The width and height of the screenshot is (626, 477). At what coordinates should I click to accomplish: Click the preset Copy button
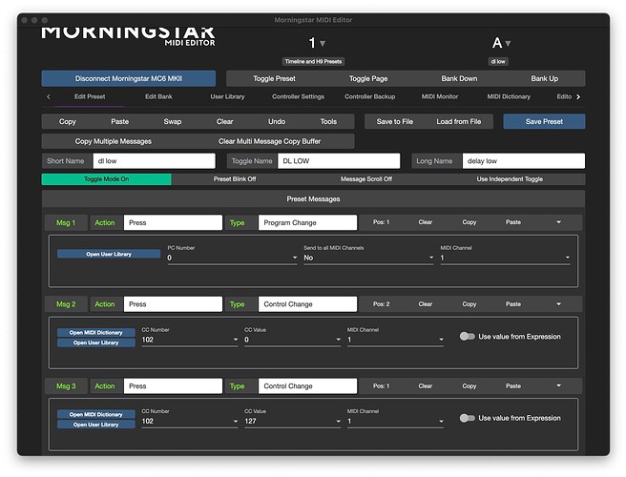tap(68, 121)
